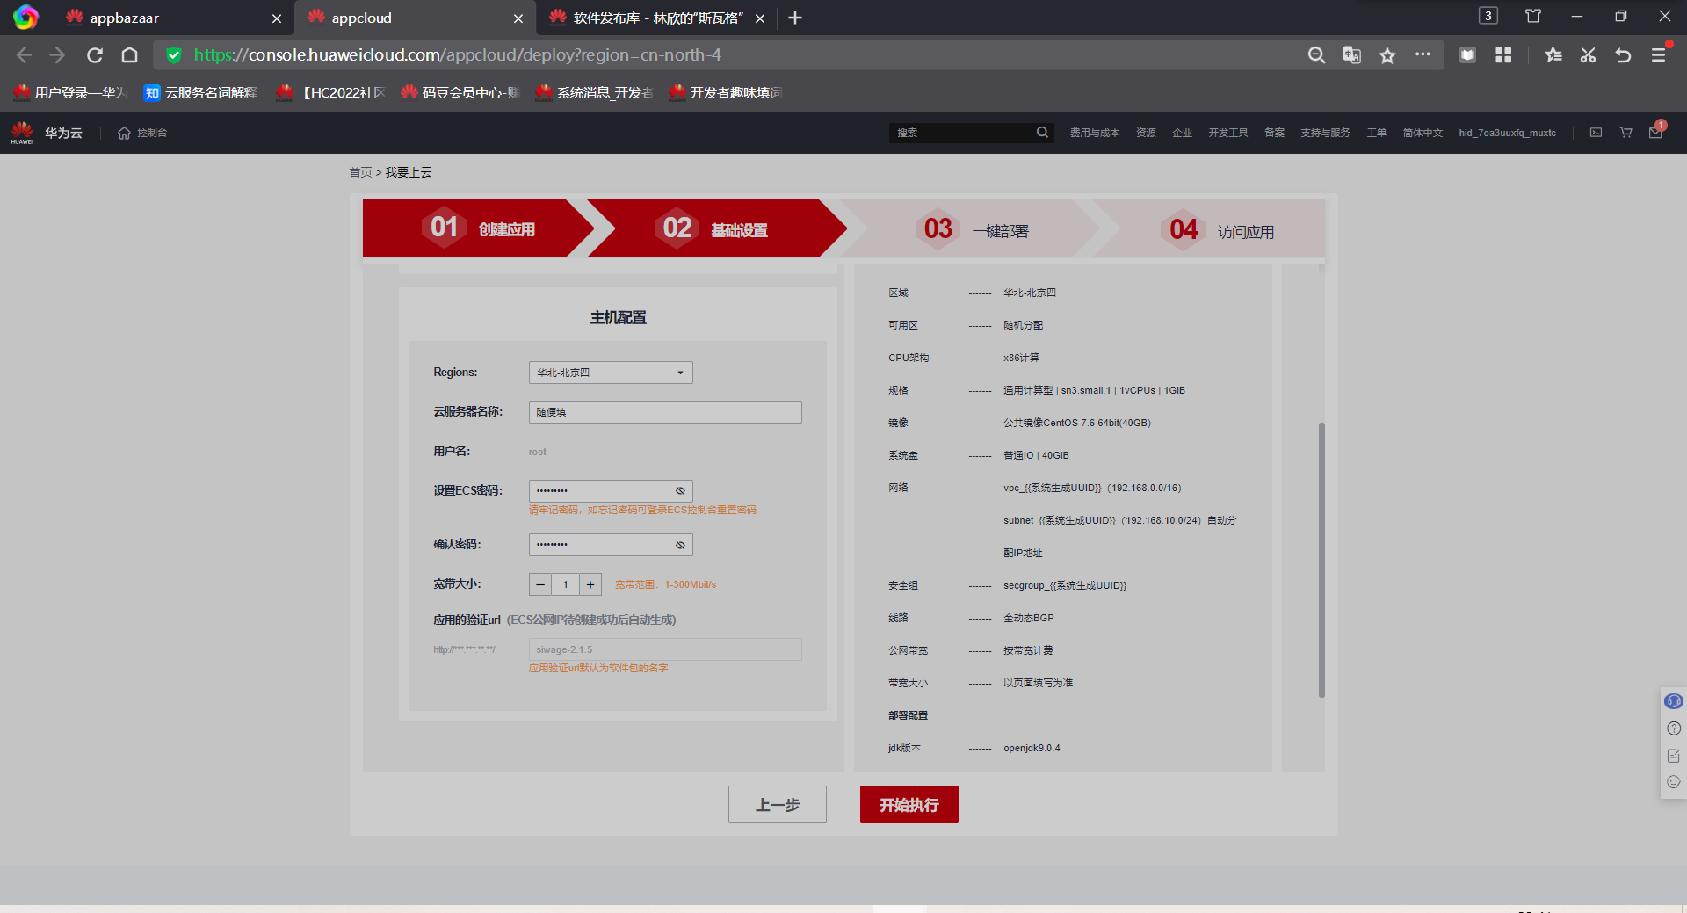
Task: Click the search magnifier in console header
Action: 1042,133
